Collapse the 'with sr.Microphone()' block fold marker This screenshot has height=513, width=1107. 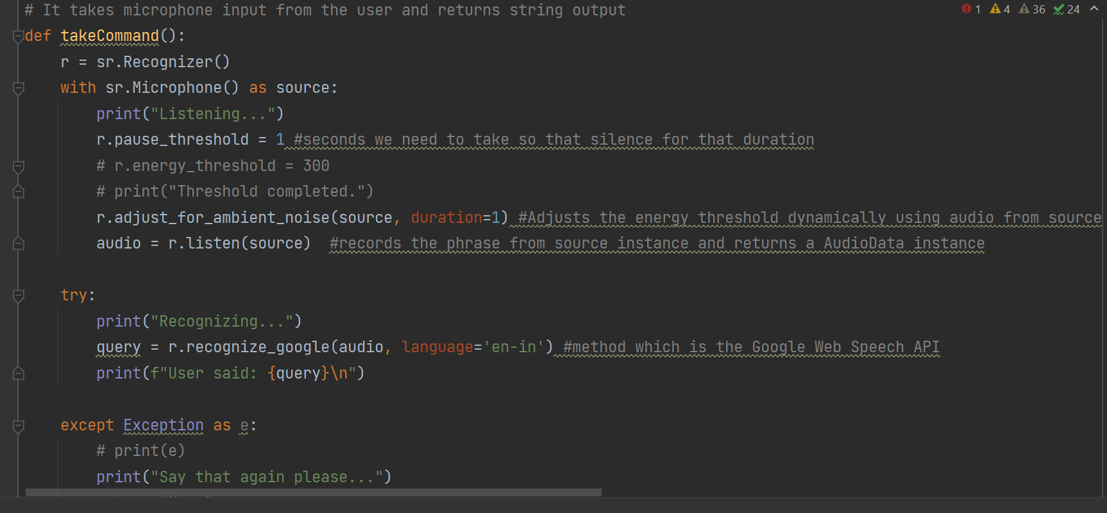(19, 88)
